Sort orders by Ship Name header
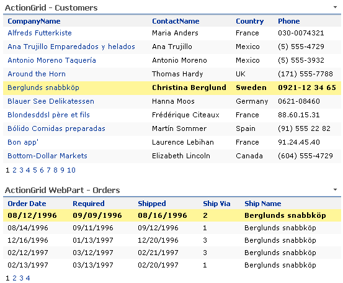This screenshot has height=283, width=343. click(x=263, y=204)
